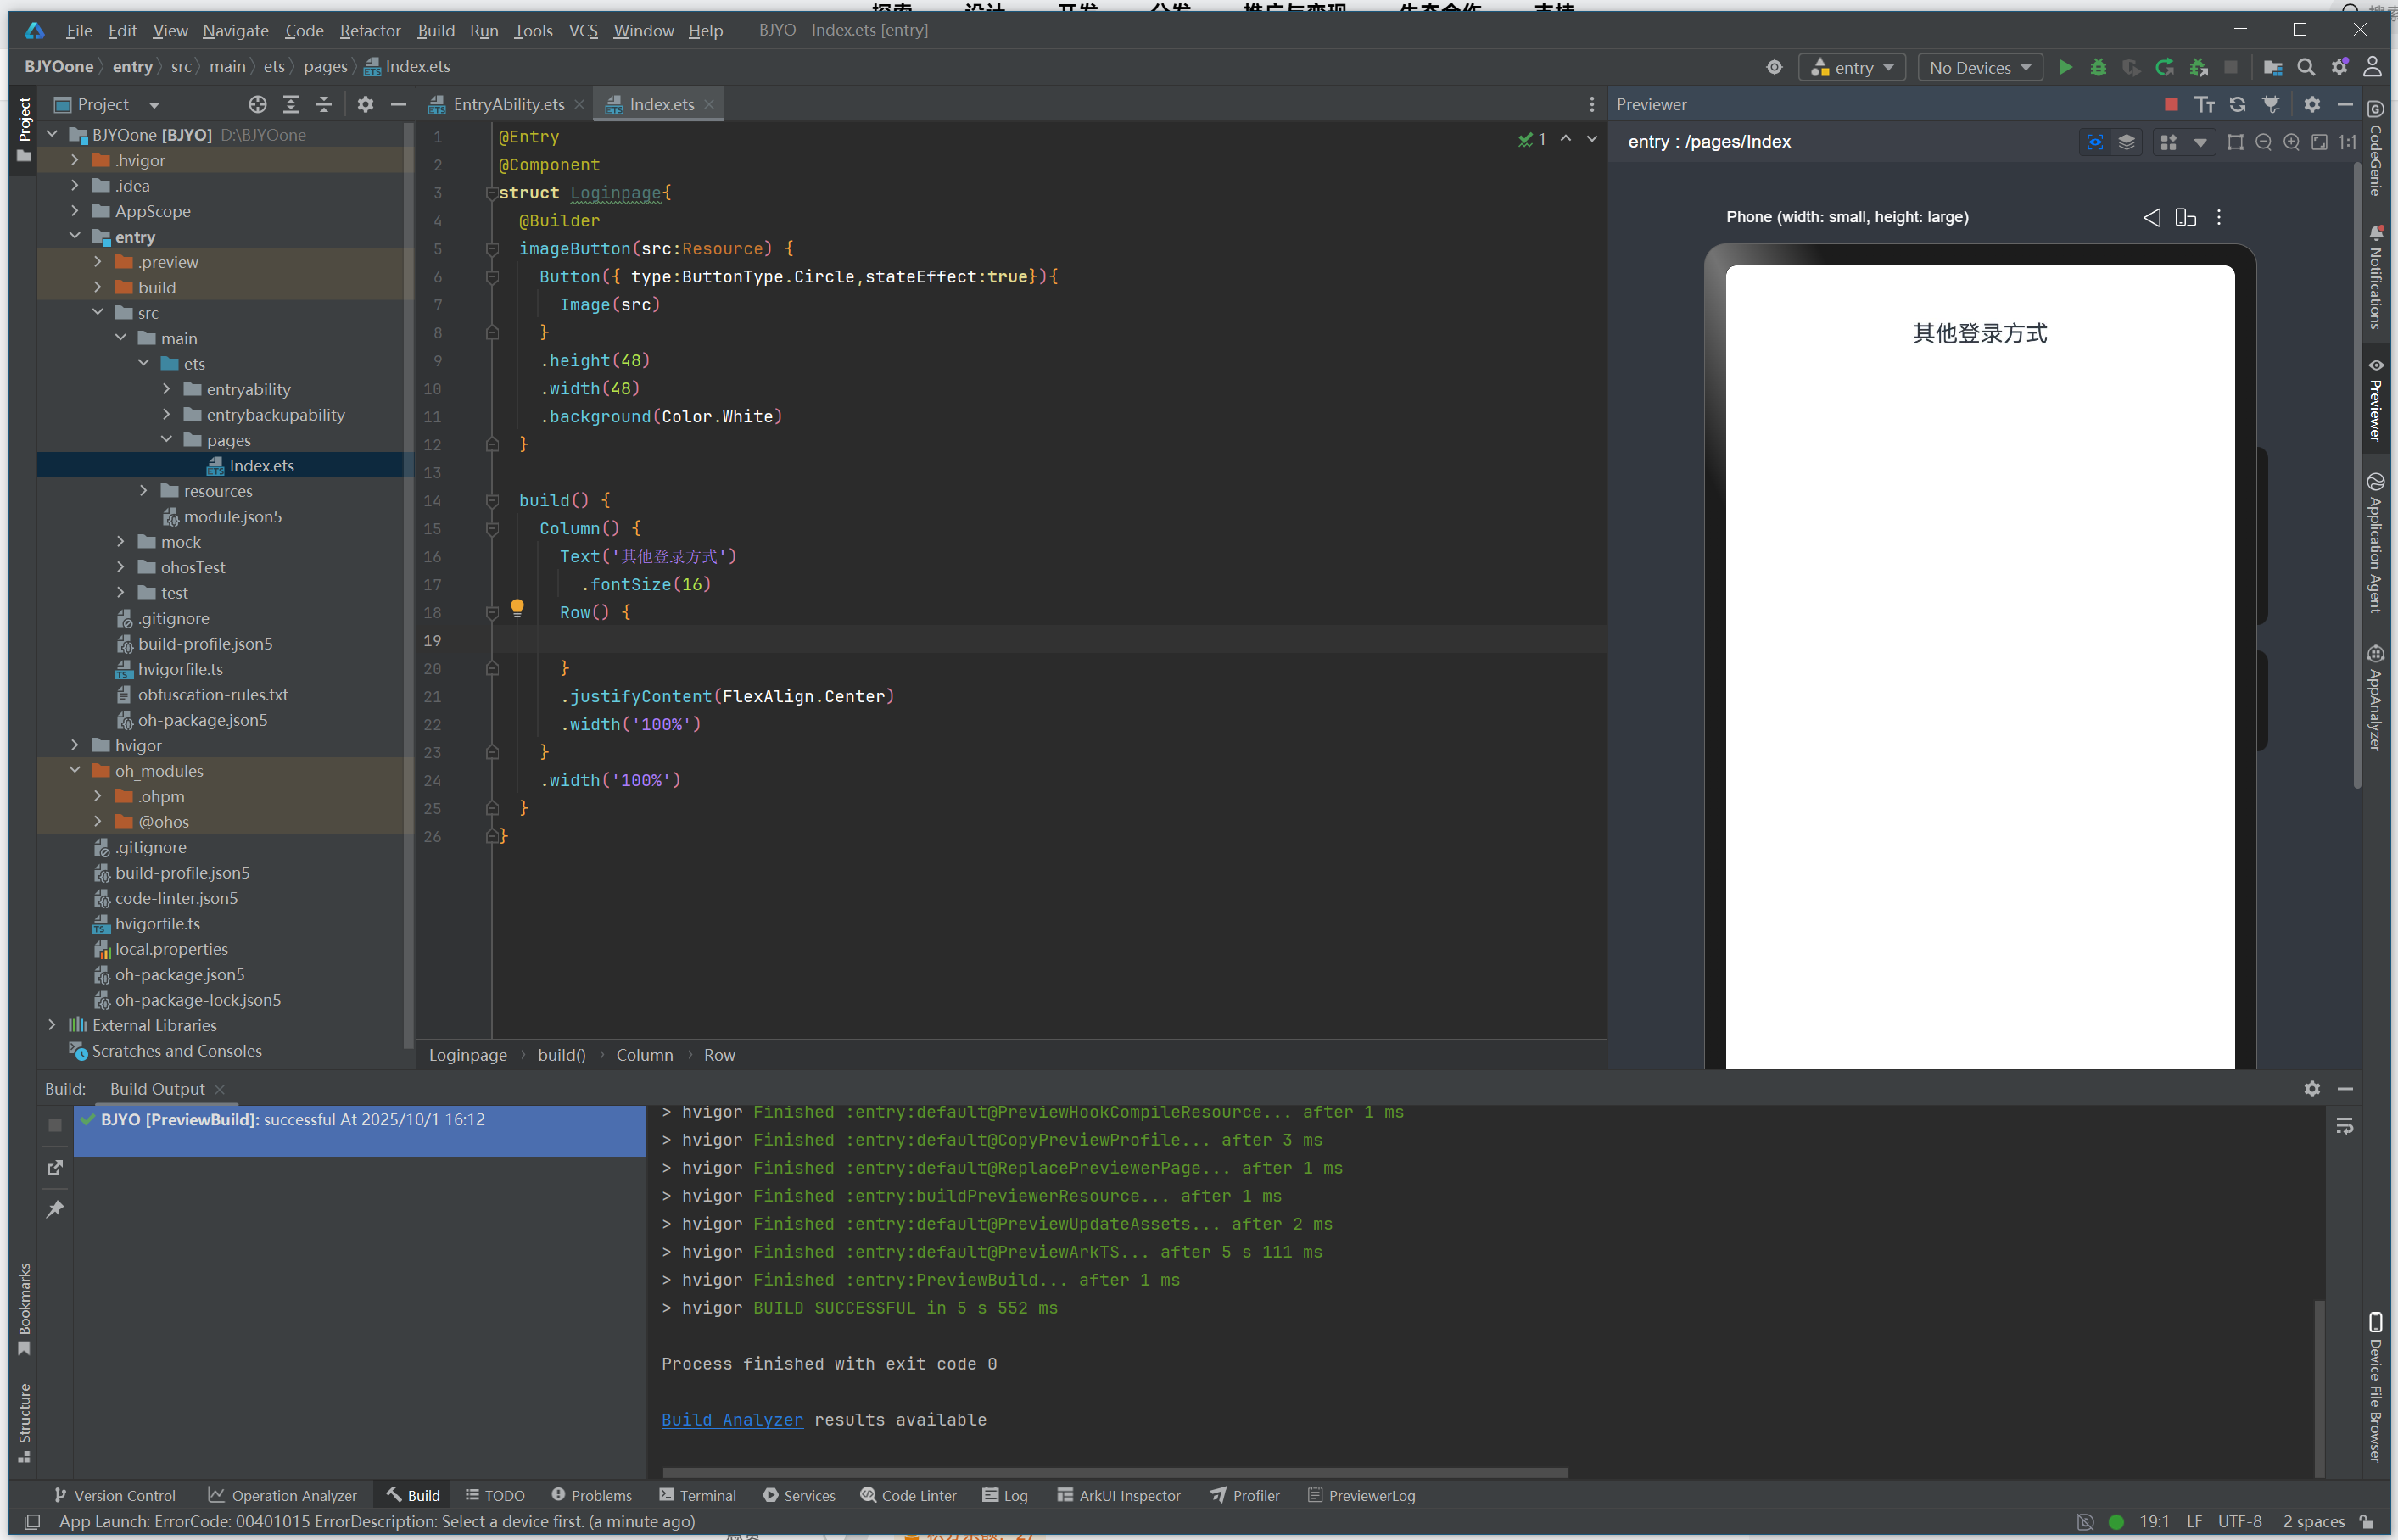Collapse the oh_modules folder
This screenshot has width=2398, height=1540.
(75, 770)
